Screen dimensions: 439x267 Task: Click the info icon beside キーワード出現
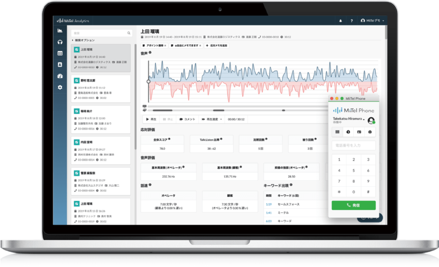tap(291, 185)
